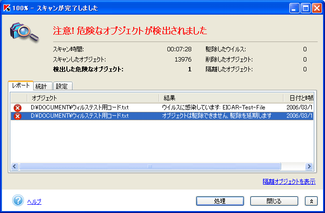This screenshot has width=325, height=213.
Task: Open 隔離オブジェクトを表示 link
Action: 289,182
